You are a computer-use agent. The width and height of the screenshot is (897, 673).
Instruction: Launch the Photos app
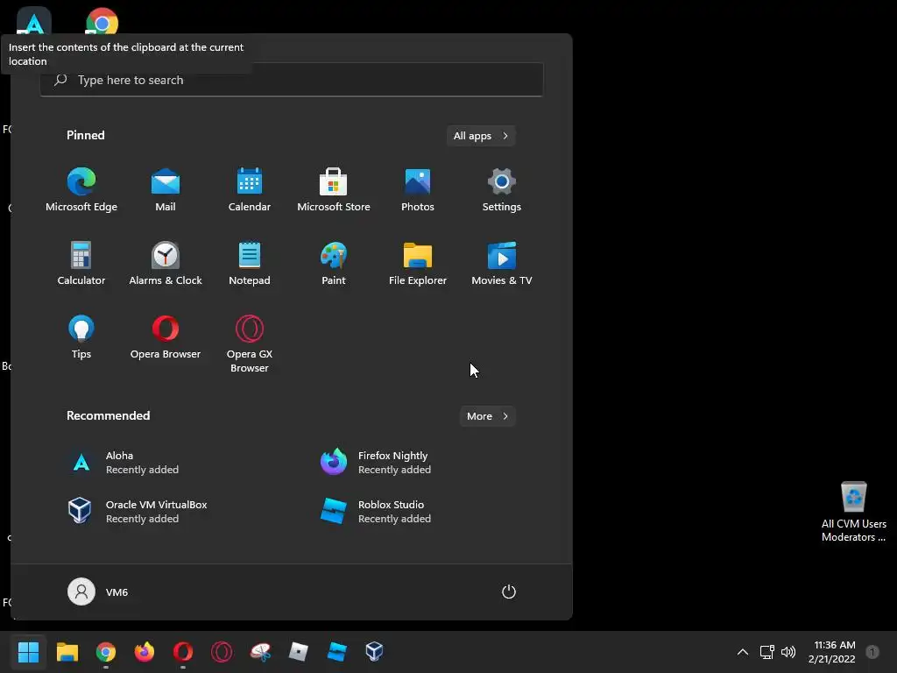tap(418, 189)
